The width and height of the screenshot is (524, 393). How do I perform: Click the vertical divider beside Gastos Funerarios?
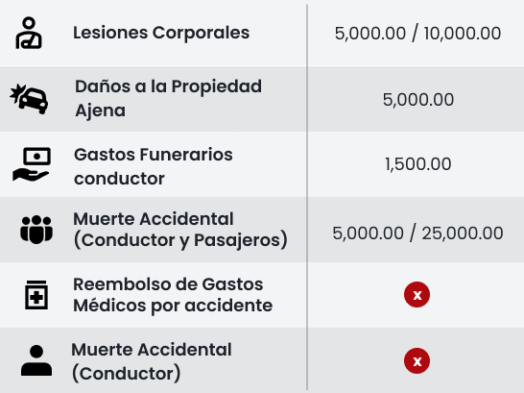pos(307,164)
